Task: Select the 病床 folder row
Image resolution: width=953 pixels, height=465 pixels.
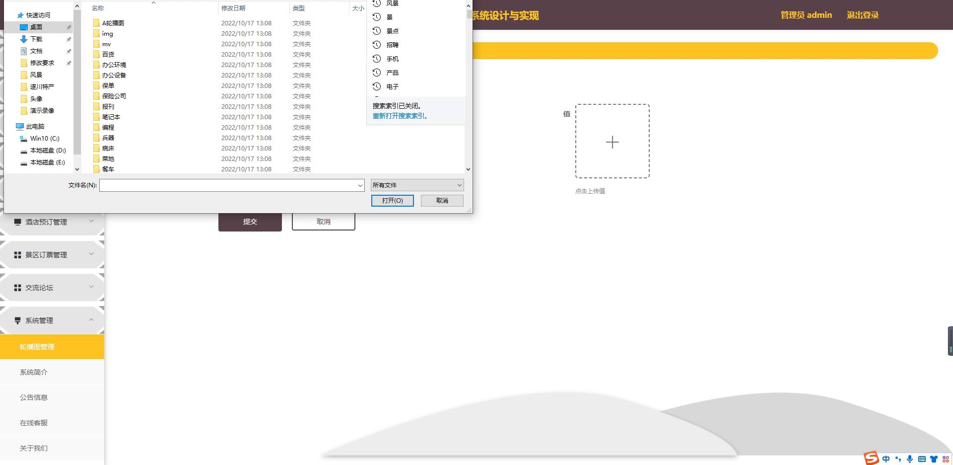Action: [x=228, y=148]
